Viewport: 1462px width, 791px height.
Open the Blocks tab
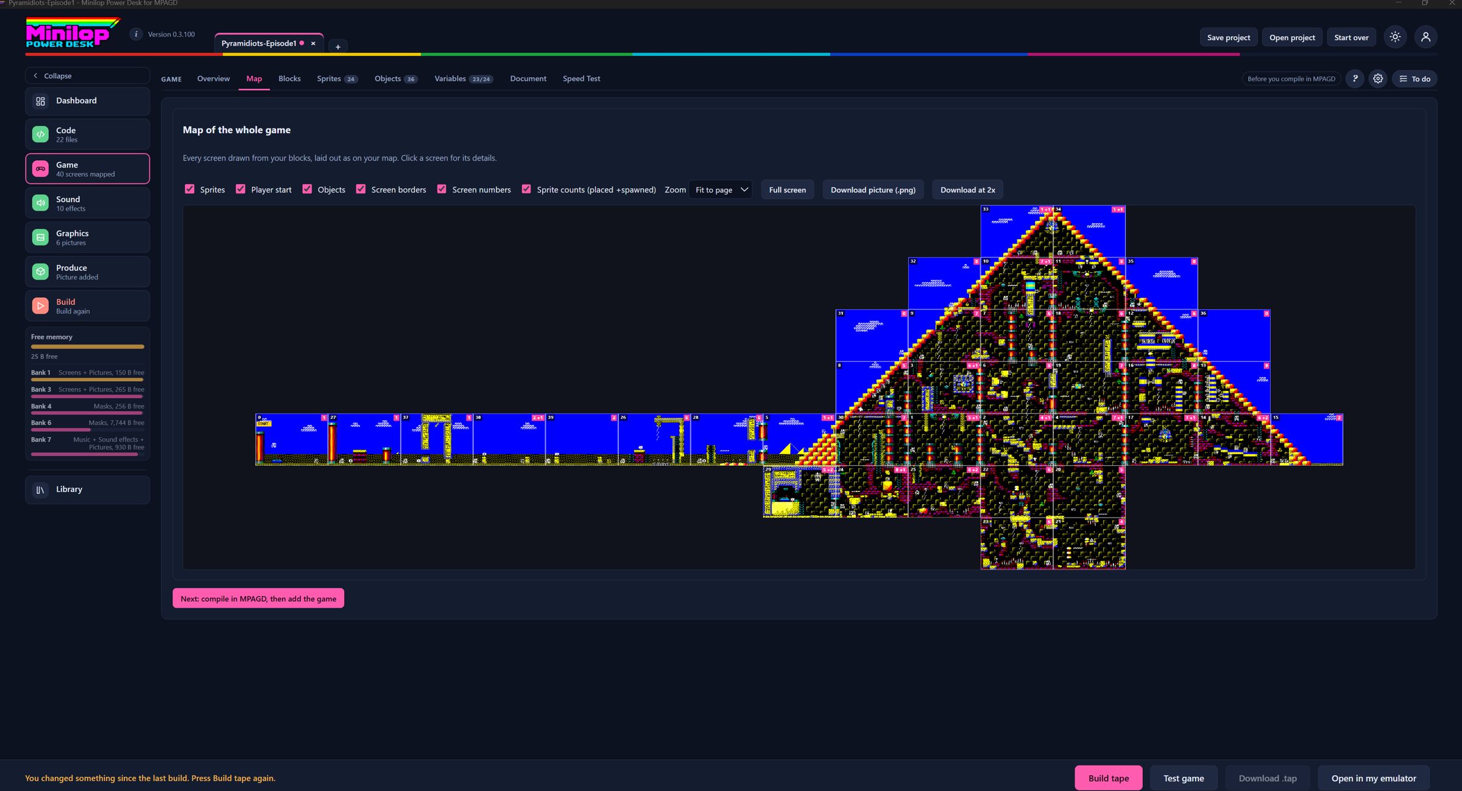[289, 79]
